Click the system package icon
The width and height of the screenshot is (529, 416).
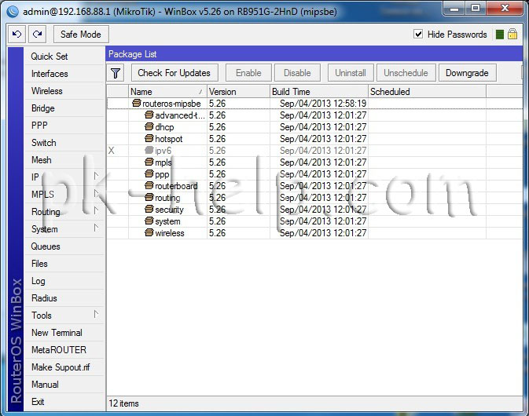click(x=149, y=221)
